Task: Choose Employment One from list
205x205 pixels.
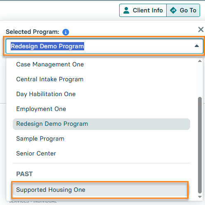Action: [101, 109]
